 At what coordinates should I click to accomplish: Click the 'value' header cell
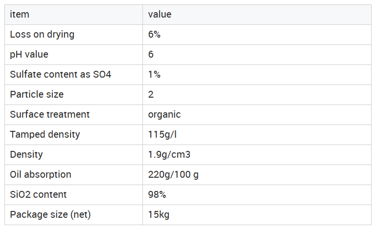tap(160, 15)
